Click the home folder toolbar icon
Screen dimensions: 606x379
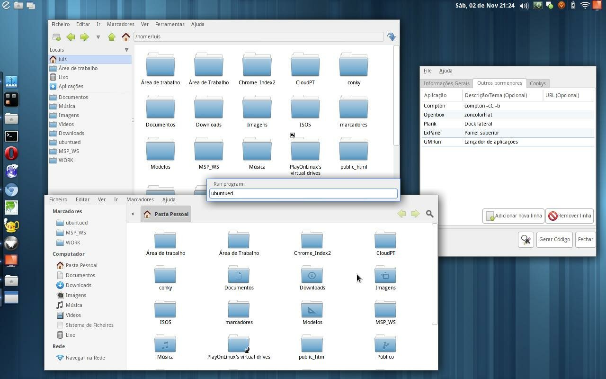click(x=125, y=37)
